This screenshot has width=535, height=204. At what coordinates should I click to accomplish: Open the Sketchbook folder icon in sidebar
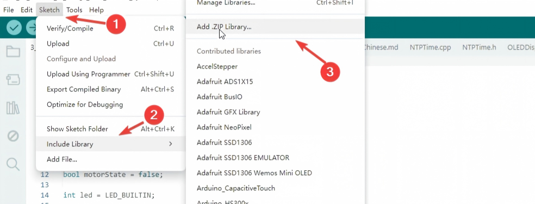(13, 52)
